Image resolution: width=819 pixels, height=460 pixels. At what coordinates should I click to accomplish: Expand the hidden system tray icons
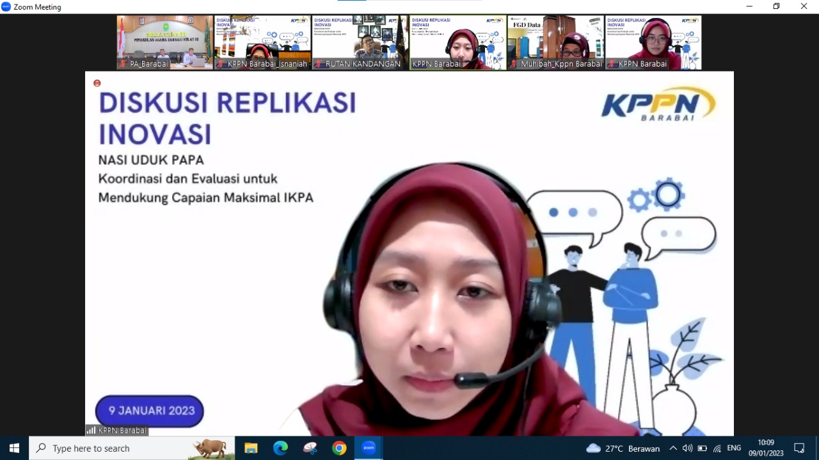click(x=672, y=448)
